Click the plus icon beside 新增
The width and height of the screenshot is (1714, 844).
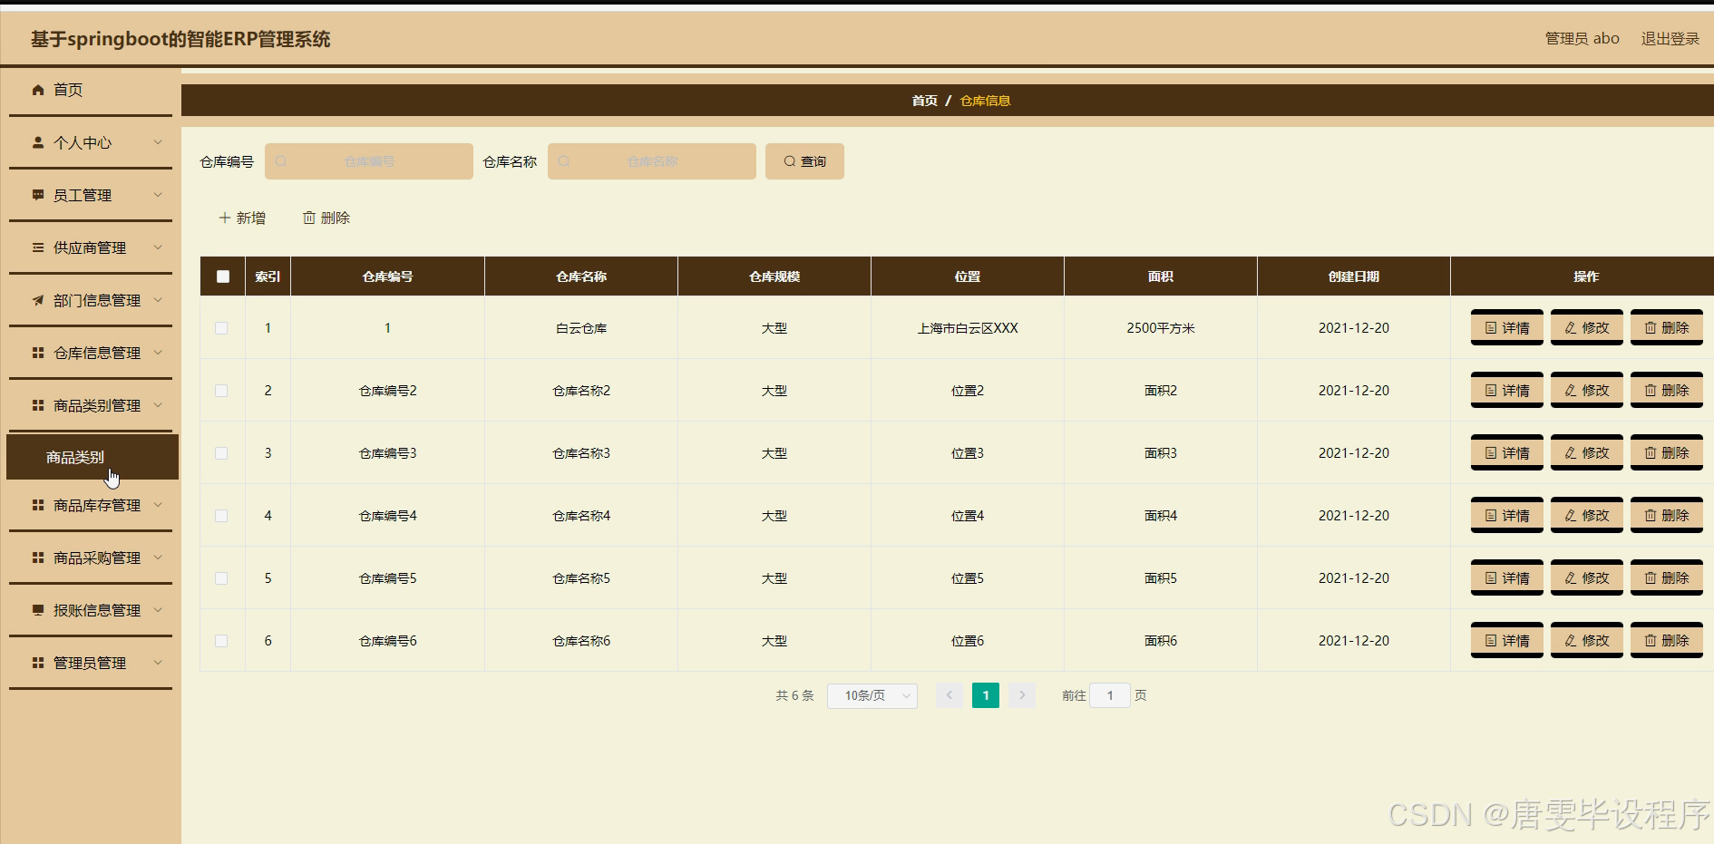click(x=225, y=218)
